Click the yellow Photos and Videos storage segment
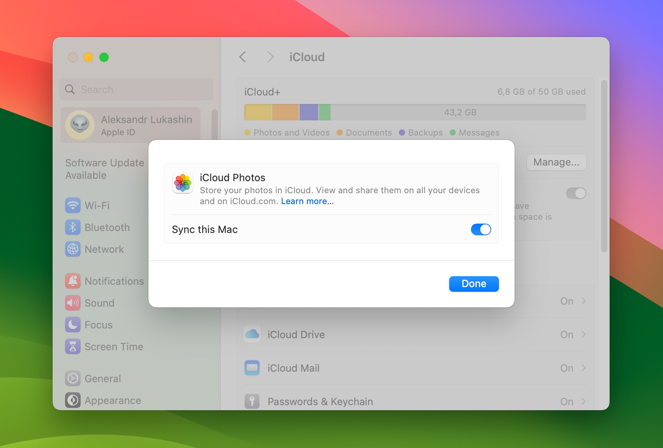This screenshot has width=663, height=448. [x=258, y=112]
